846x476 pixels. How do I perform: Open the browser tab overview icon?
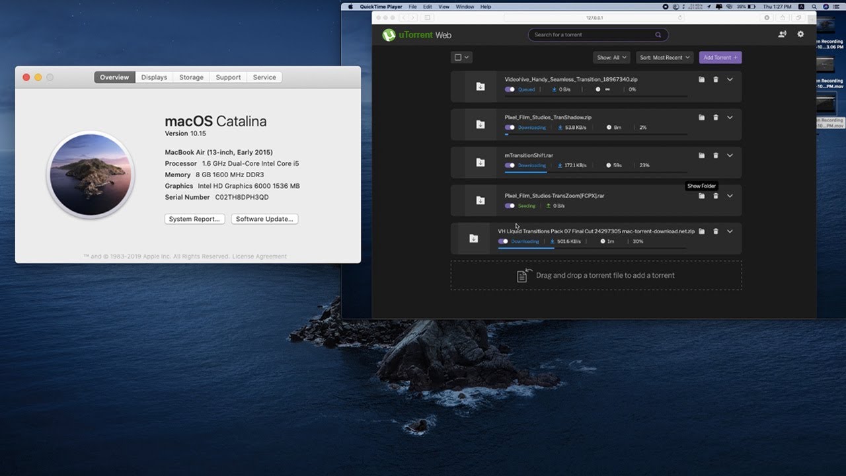[x=799, y=18]
